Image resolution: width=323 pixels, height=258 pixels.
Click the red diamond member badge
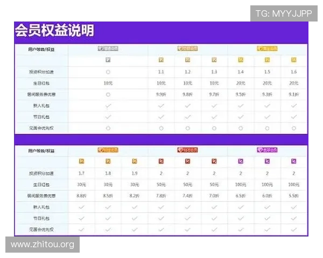click(x=187, y=150)
